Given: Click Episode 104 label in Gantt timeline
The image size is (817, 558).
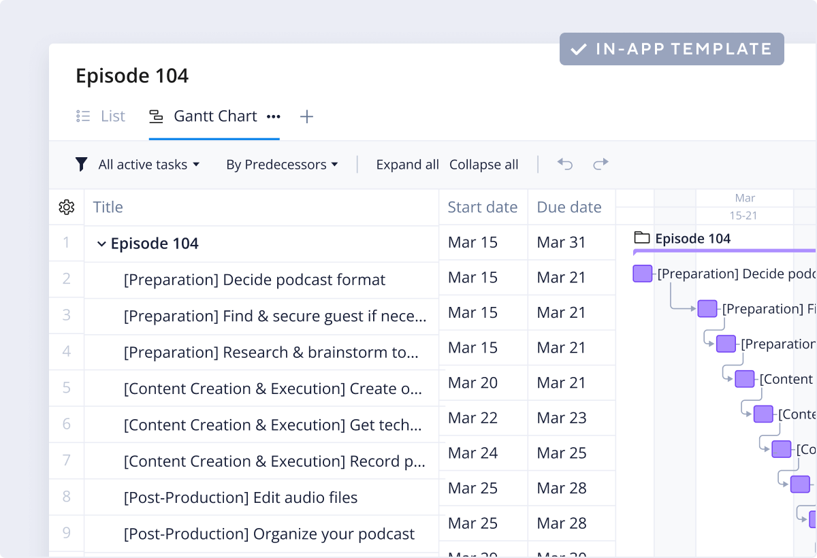Looking at the screenshot, I should coord(692,238).
